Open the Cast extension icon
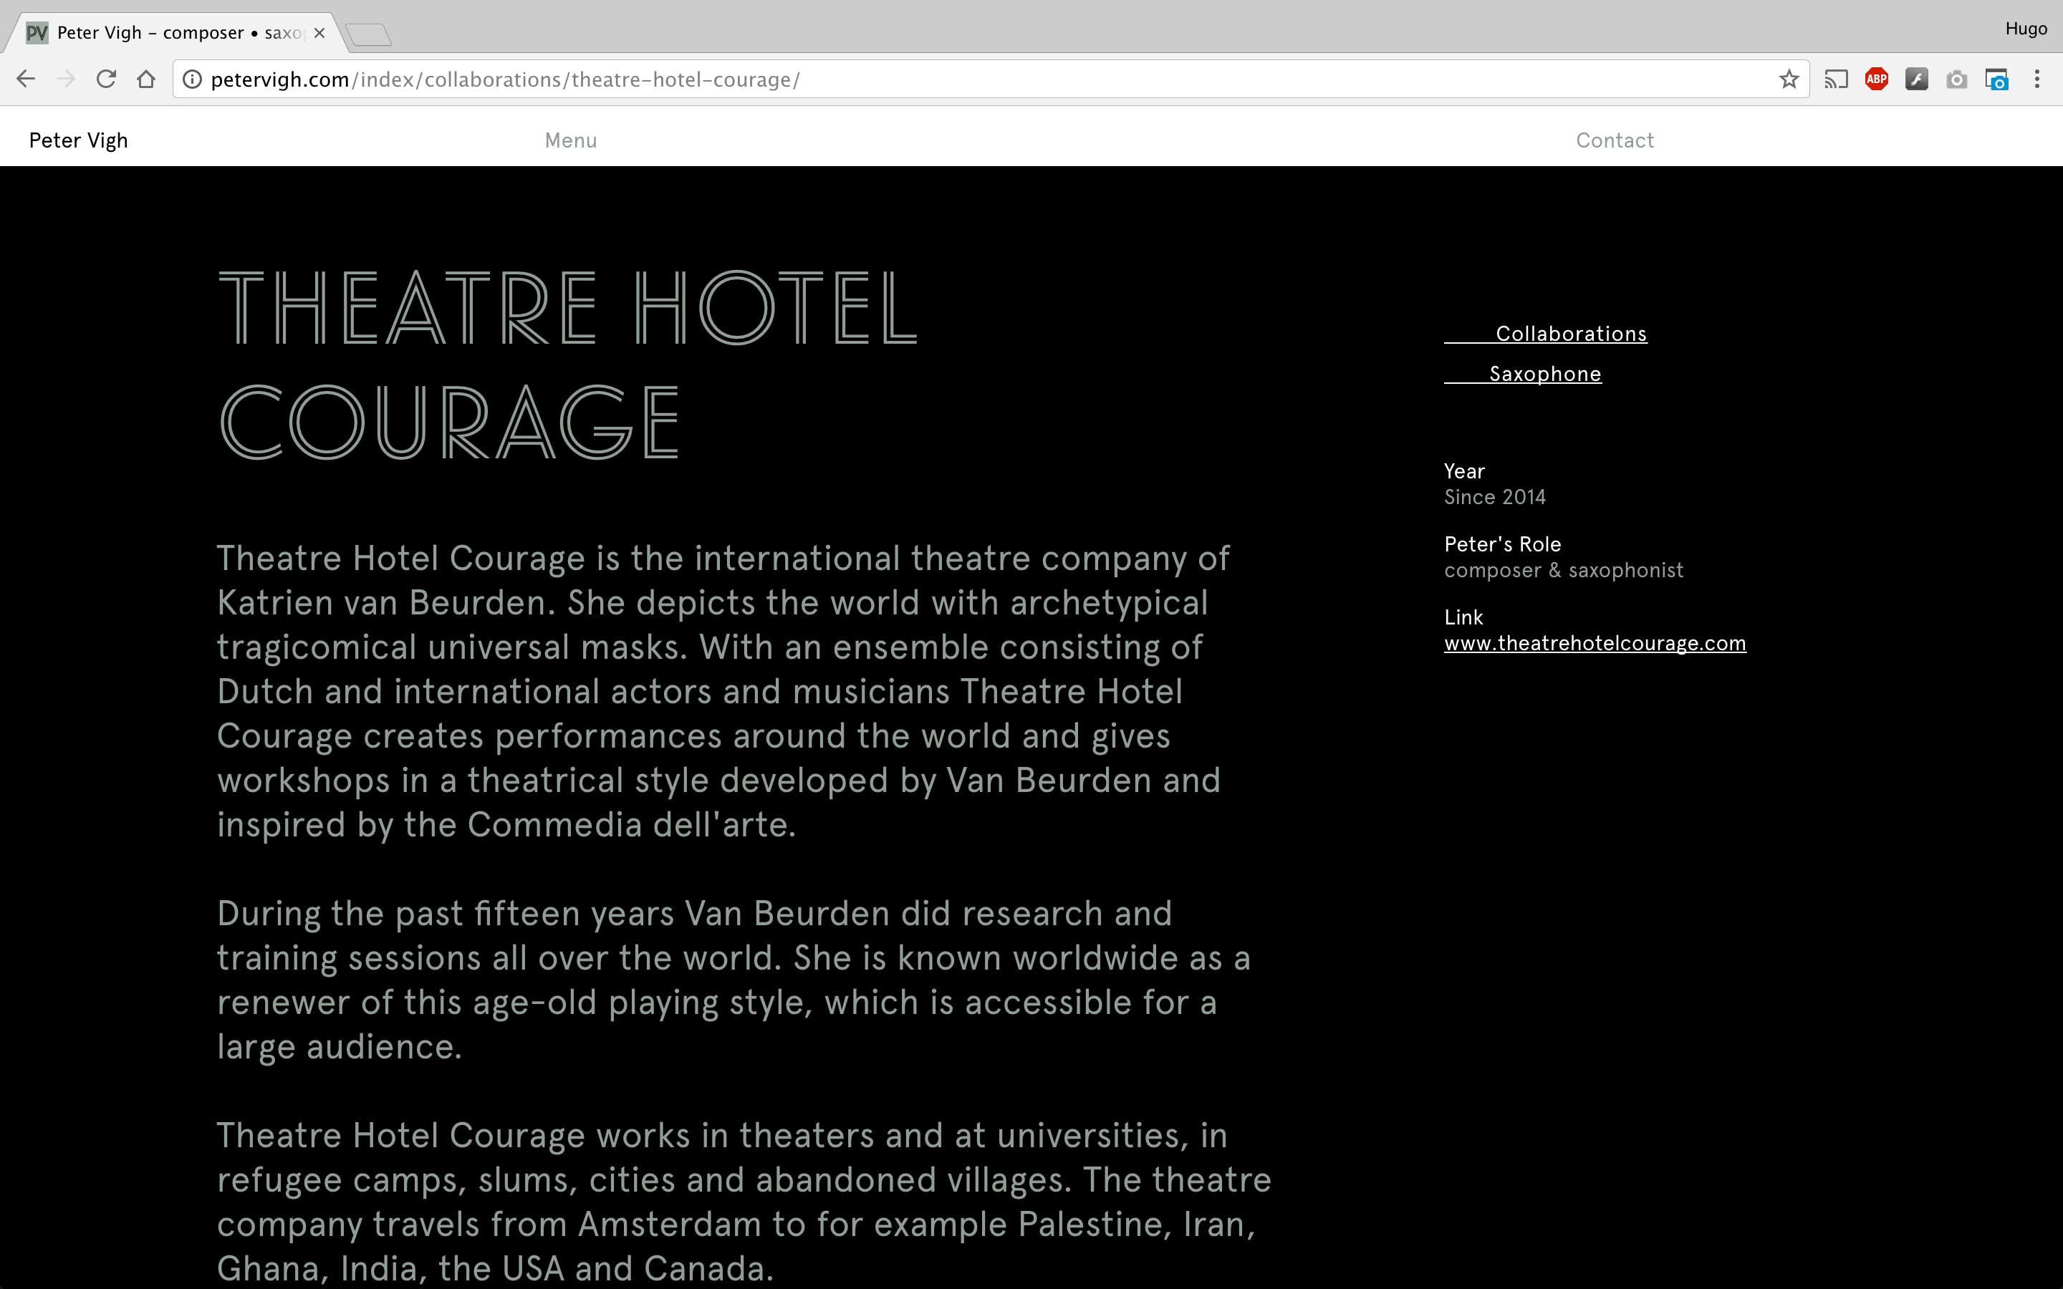The image size is (2063, 1289). click(x=1835, y=79)
